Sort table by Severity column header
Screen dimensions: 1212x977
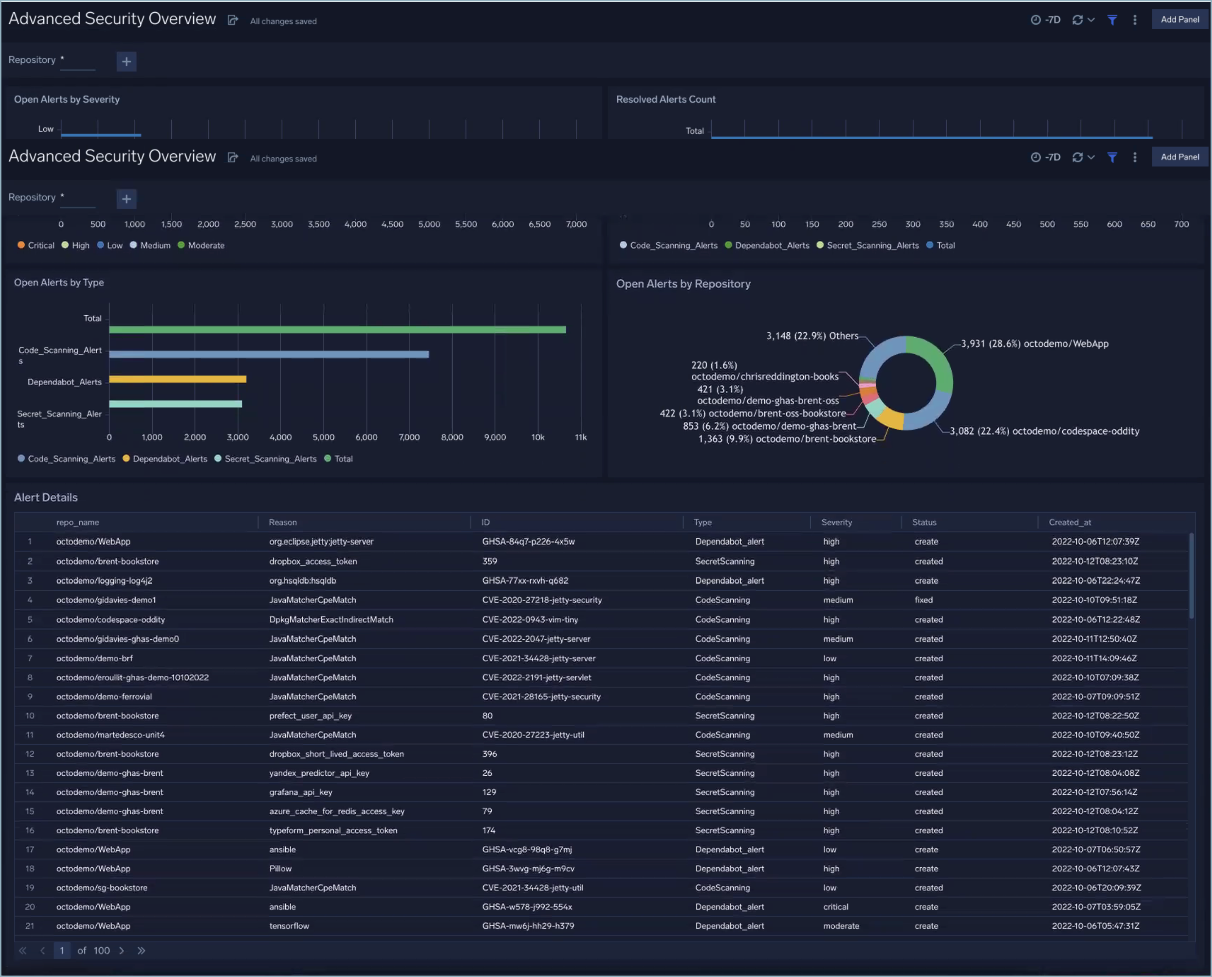pyautogui.click(x=837, y=522)
